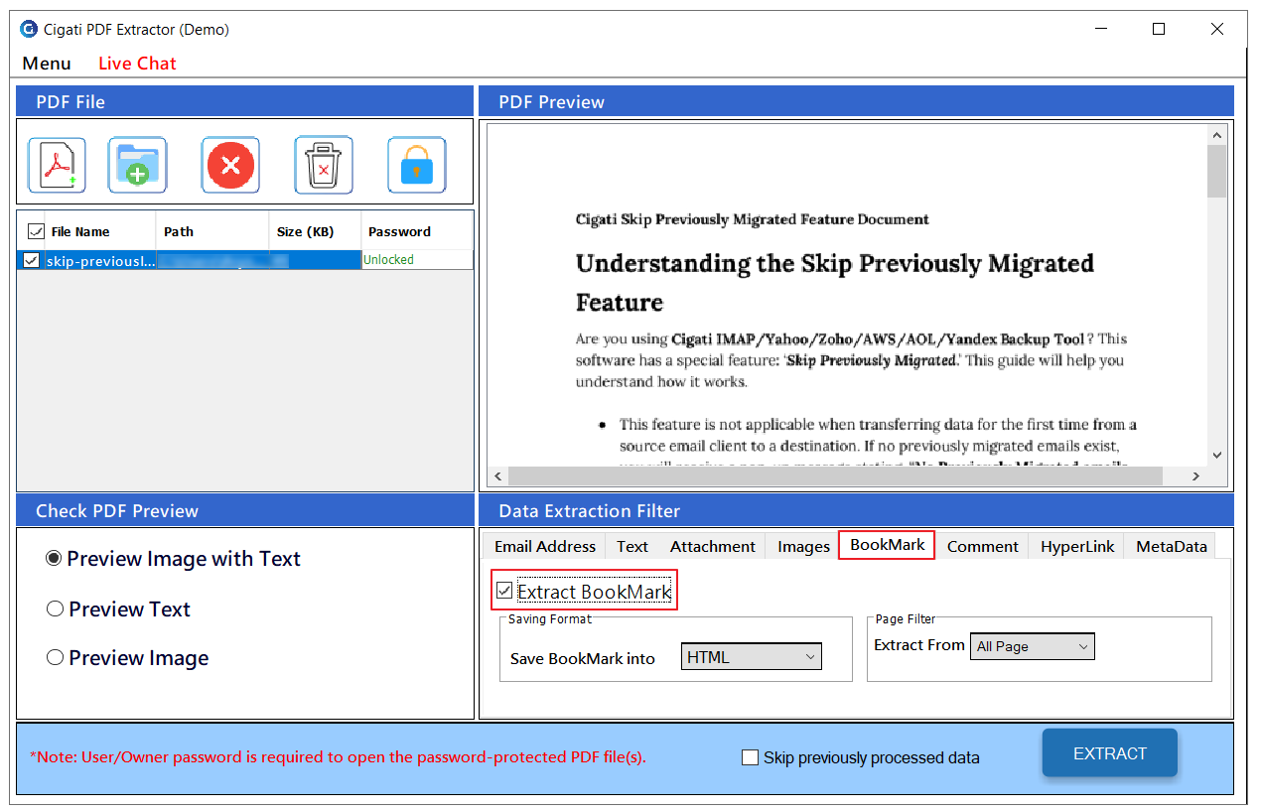
Task: Minimize the Cigati PDF Extractor window
Action: click(1100, 29)
